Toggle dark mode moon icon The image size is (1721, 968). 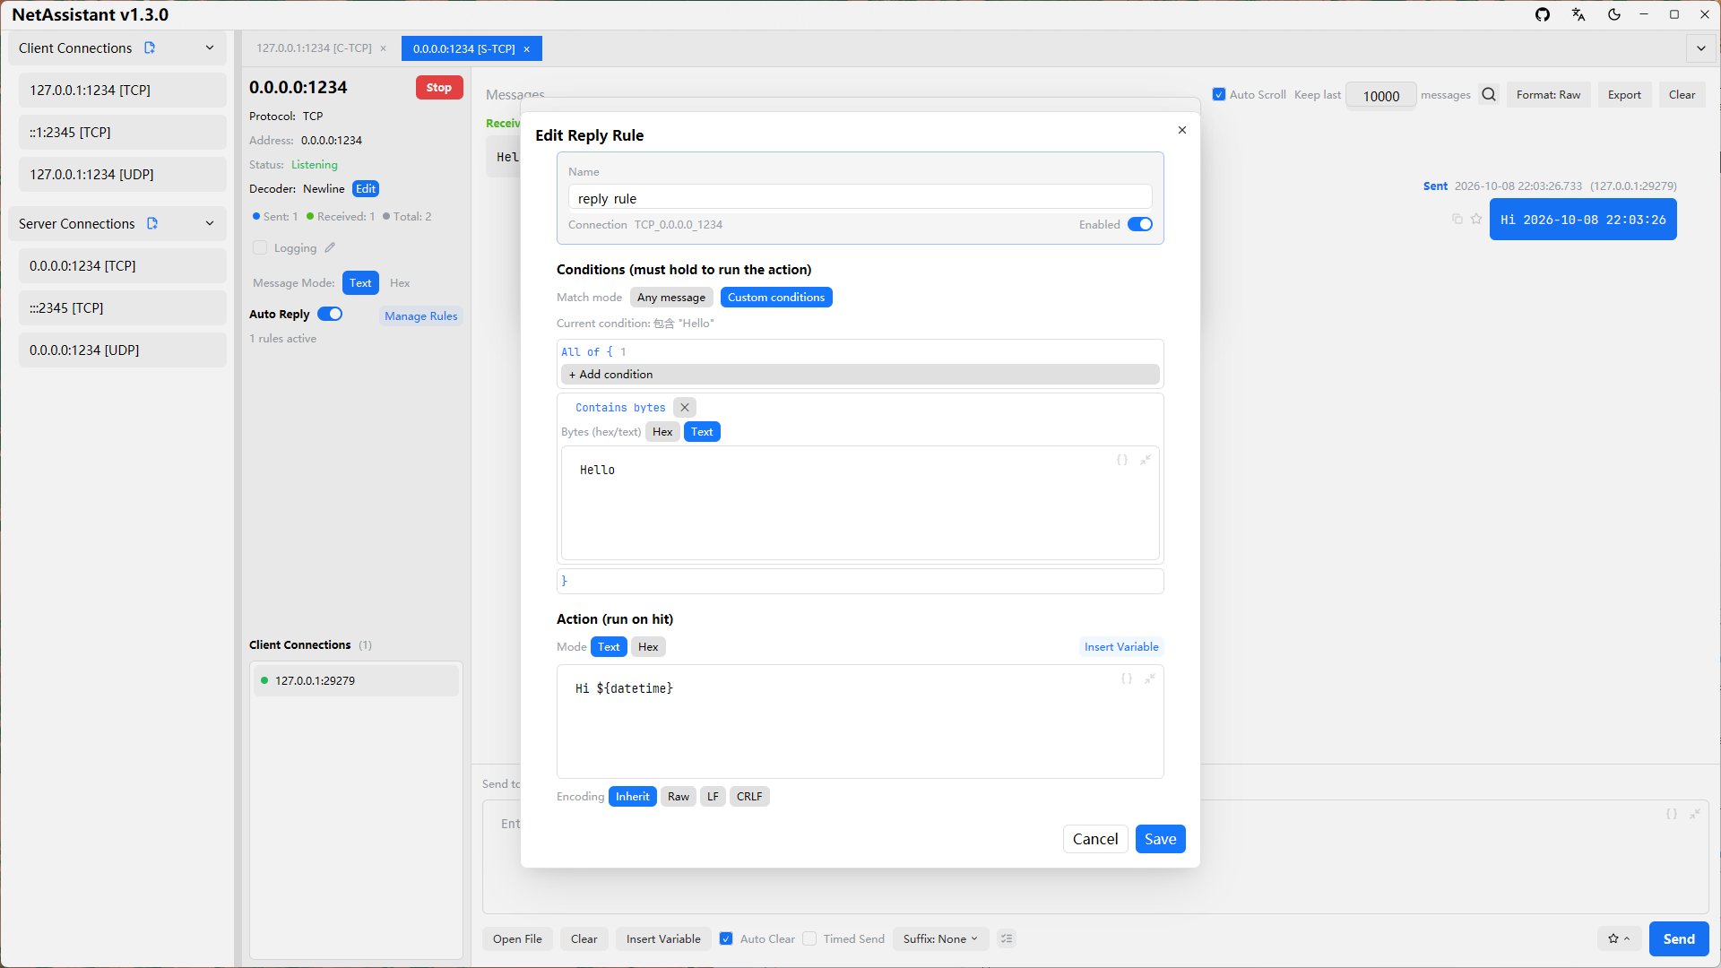click(1614, 14)
